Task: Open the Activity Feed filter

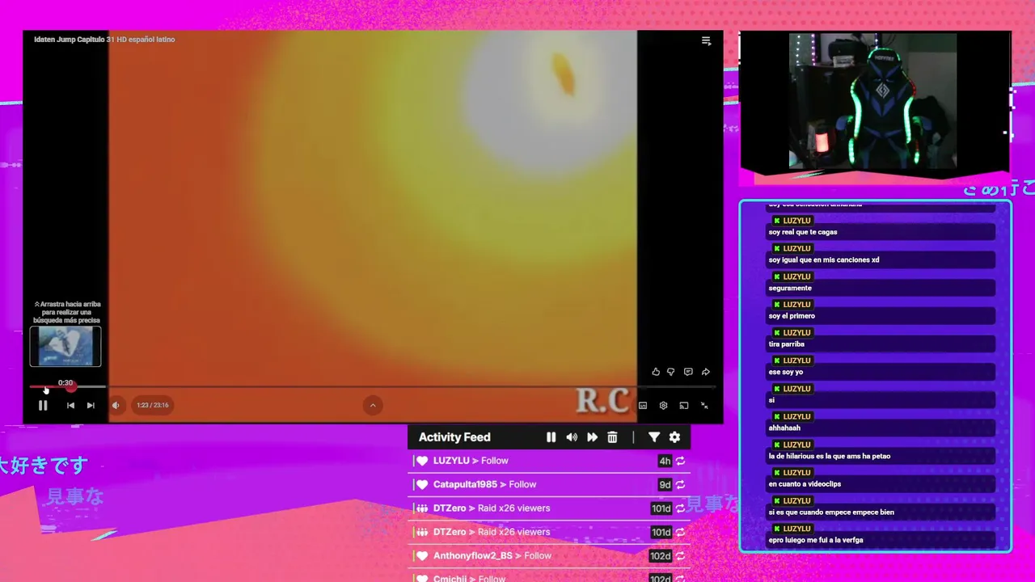Action: click(654, 437)
